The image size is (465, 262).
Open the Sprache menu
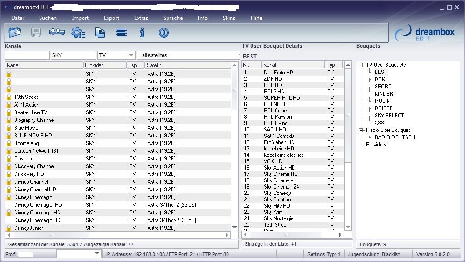click(173, 18)
